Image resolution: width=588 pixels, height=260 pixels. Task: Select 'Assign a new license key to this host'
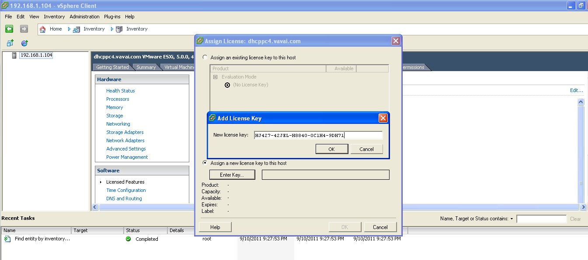(x=204, y=163)
